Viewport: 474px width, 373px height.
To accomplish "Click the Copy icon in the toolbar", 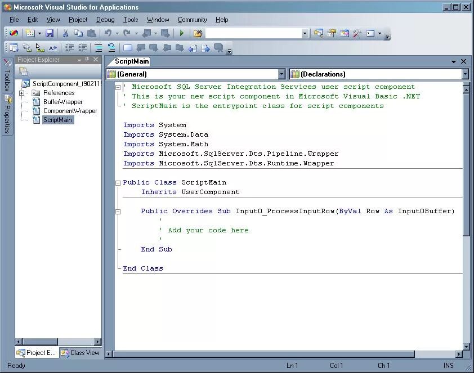I will click(79, 33).
